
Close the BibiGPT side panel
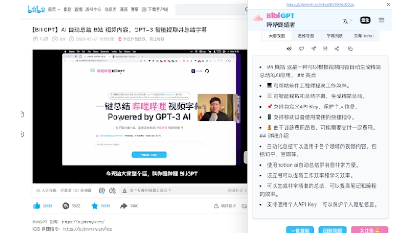point(389,4)
